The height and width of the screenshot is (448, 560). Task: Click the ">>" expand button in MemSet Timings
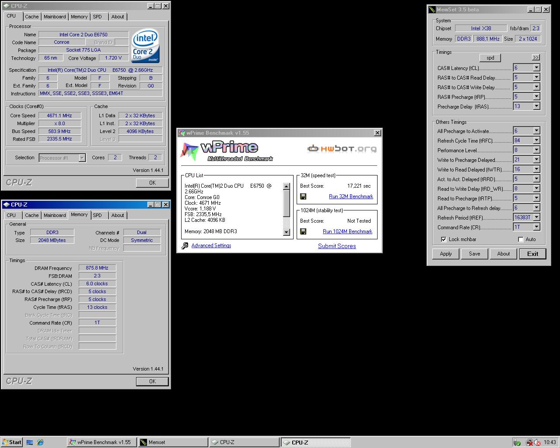tap(535, 57)
